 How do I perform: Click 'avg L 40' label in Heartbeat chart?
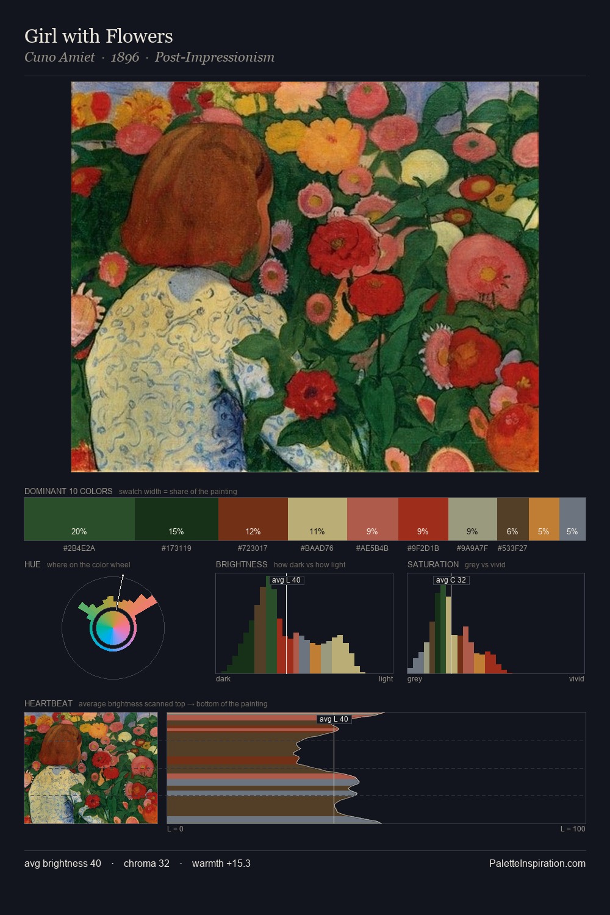pyautogui.click(x=334, y=719)
